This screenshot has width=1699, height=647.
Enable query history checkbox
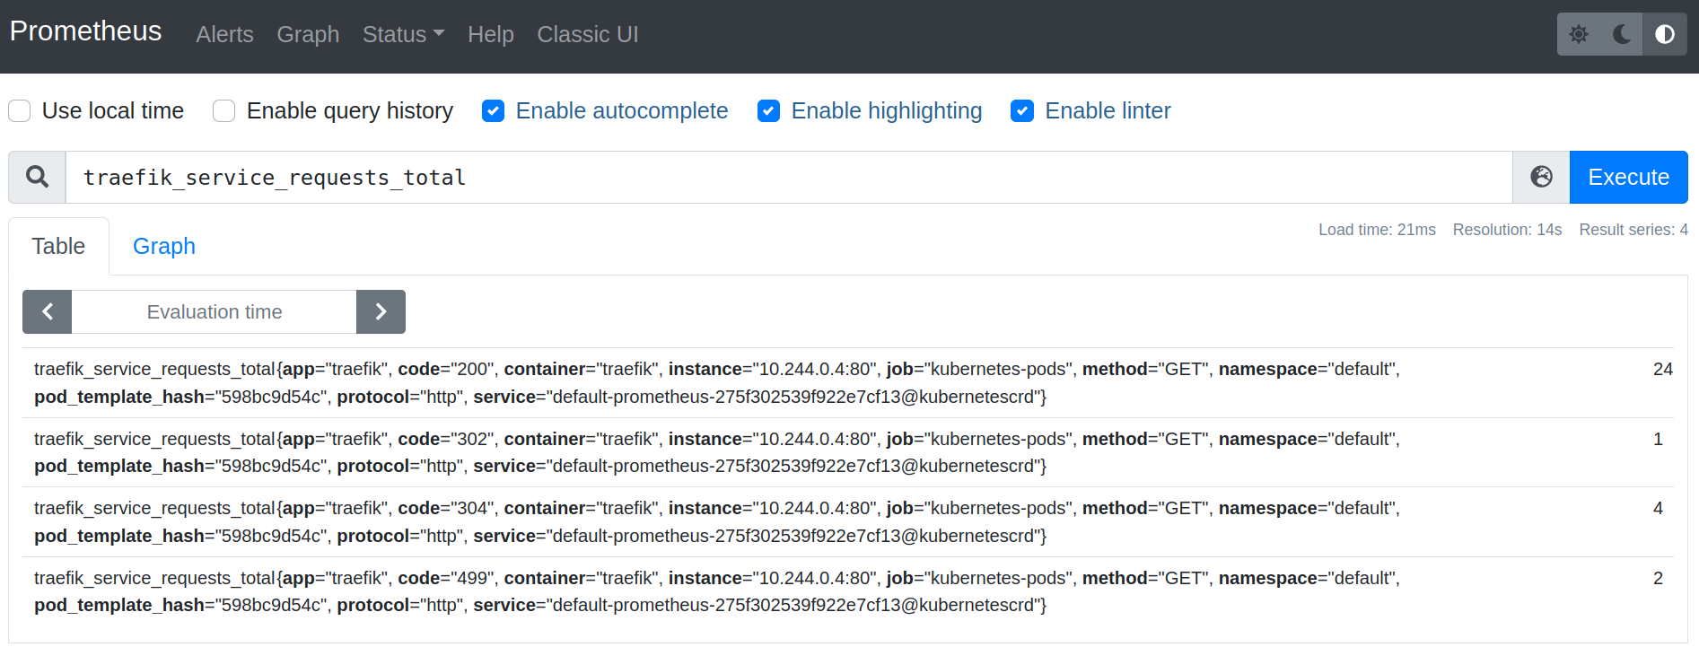[x=224, y=110]
